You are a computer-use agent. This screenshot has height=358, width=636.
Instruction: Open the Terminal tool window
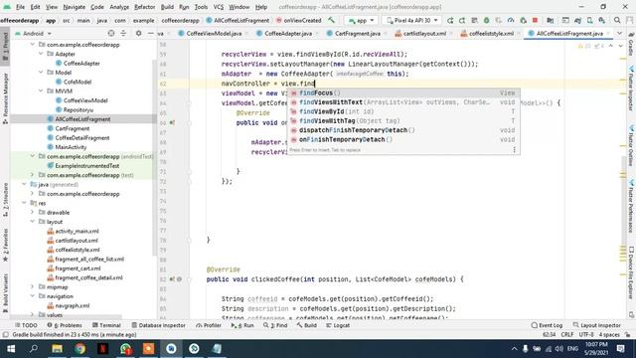[106, 325]
